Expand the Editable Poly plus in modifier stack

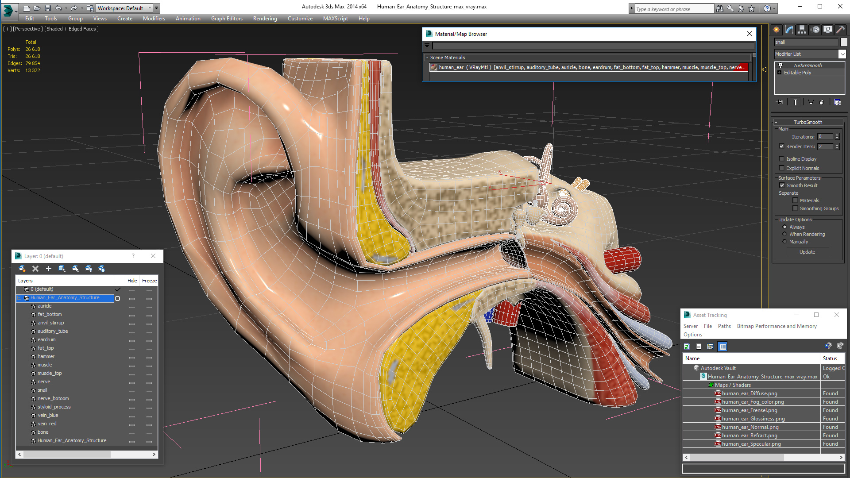coord(779,73)
